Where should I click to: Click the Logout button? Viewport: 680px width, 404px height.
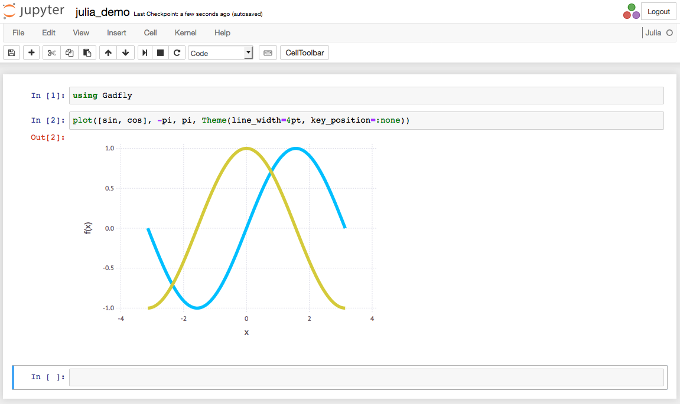(658, 12)
